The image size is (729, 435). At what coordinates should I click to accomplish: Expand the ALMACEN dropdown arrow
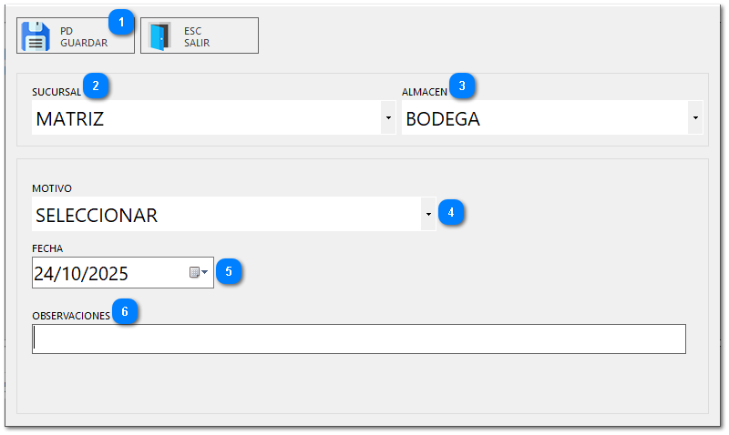pos(696,118)
